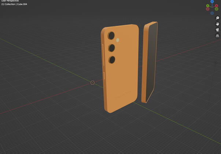Switch perspective/orthographic with the grid icon
Screen dimensions: 221x154
coord(217,36)
